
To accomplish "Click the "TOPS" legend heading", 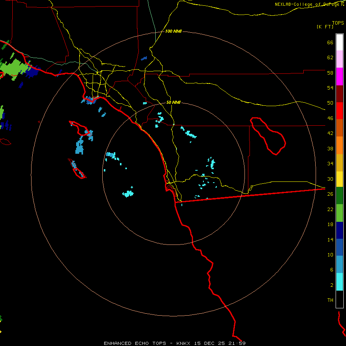I will pyautogui.click(x=338, y=23).
